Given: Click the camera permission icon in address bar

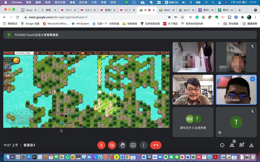Looking at the screenshot, I should 169,17.
